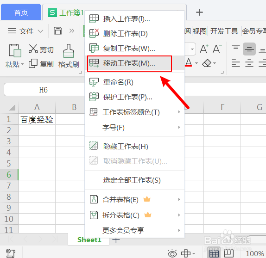Expand Sheet Tab Color (工作表标签颜色) submenu

(135, 112)
